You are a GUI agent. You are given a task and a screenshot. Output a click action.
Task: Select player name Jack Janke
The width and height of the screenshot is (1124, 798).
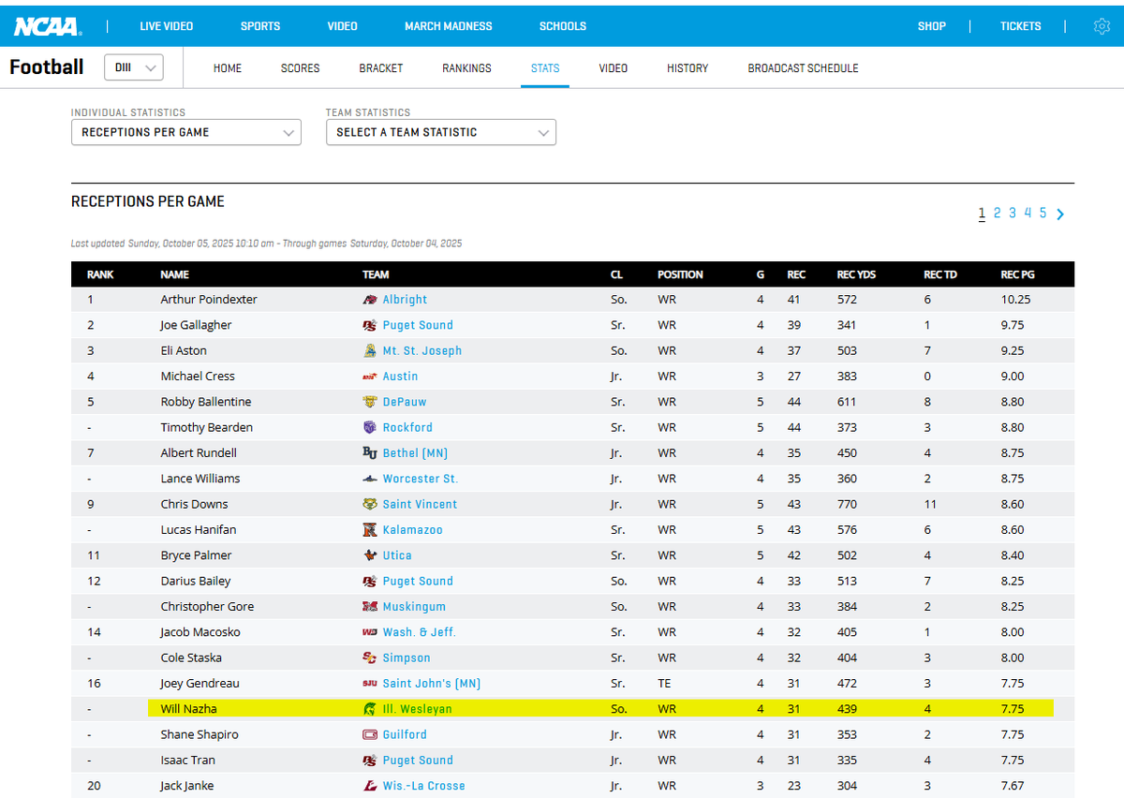188,786
